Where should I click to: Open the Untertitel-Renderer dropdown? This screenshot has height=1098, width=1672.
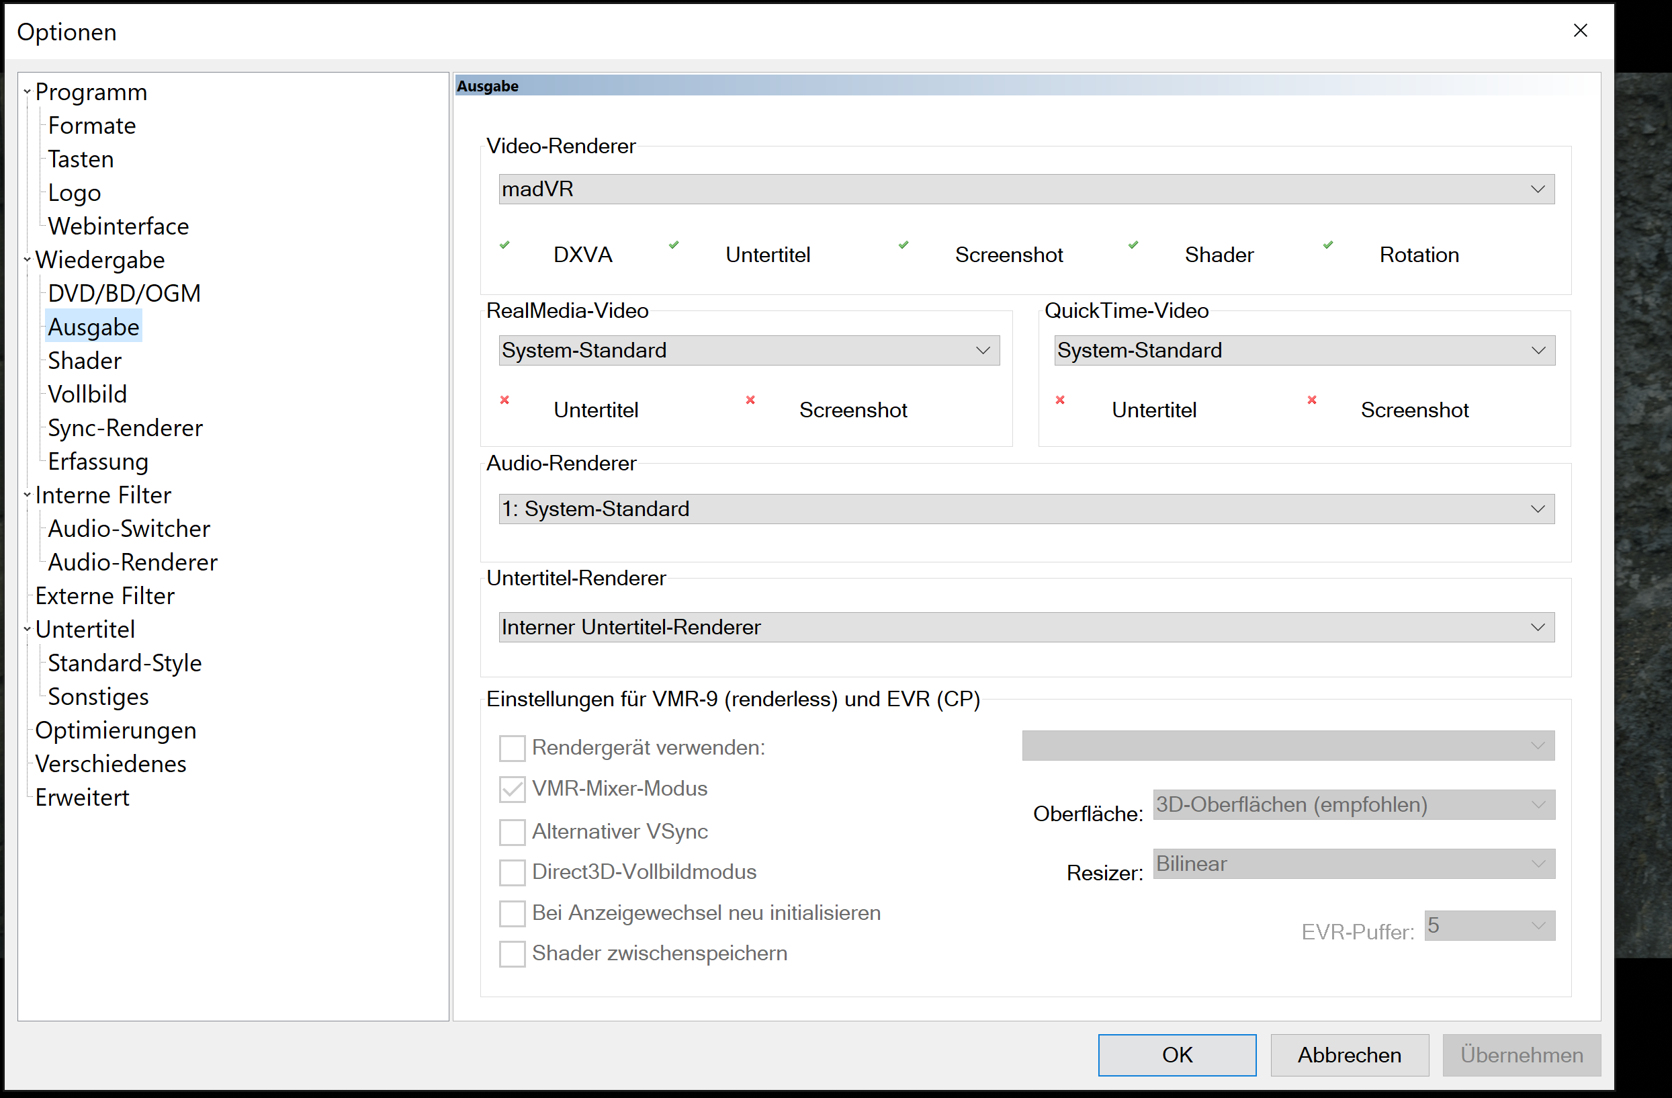pyautogui.click(x=1026, y=627)
